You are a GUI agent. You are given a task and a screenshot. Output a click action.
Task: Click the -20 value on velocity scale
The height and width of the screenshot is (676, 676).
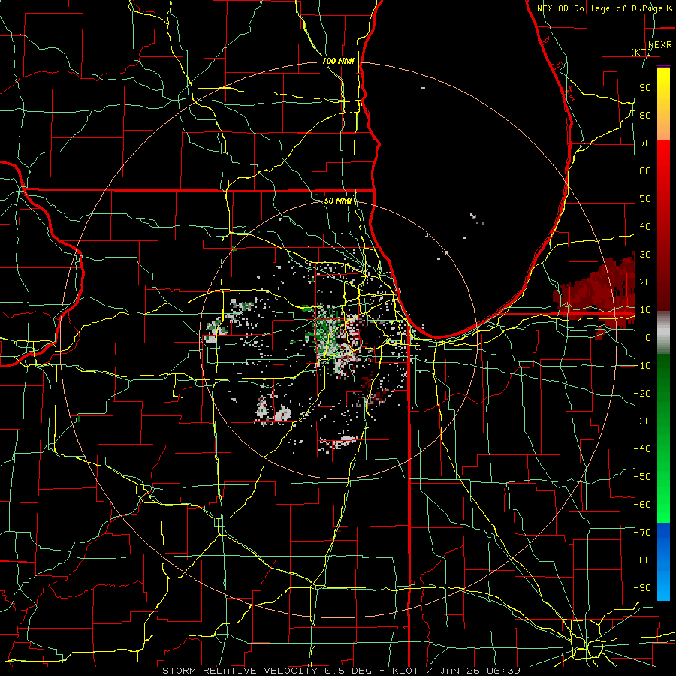[642, 393]
